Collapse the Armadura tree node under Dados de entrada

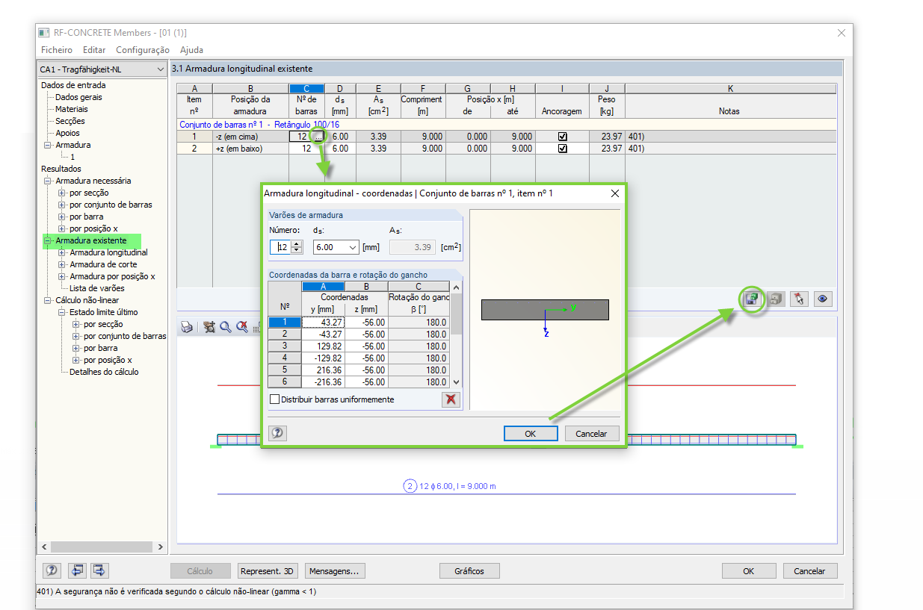tap(49, 145)
